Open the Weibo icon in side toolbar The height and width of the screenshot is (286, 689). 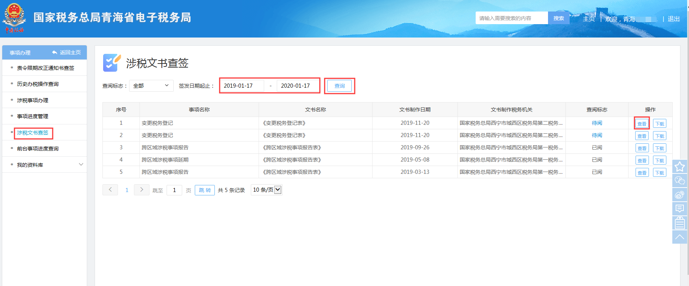coord(680,195)
